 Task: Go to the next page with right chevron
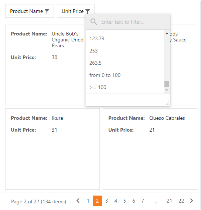pyautogui.click(x=191, y=201)
